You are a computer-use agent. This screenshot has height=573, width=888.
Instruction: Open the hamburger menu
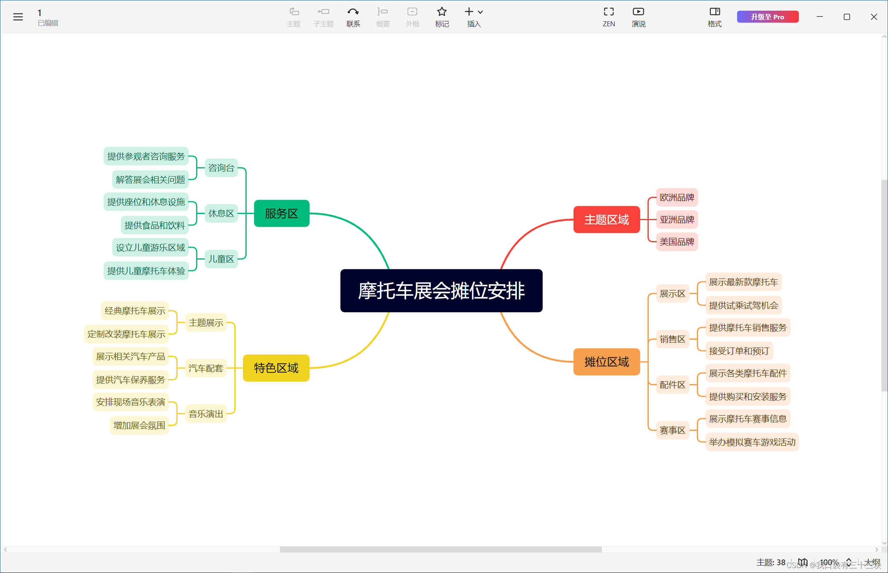tap(18, 17)
